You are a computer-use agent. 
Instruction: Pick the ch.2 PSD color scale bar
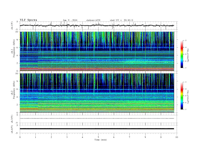point(182,96)
